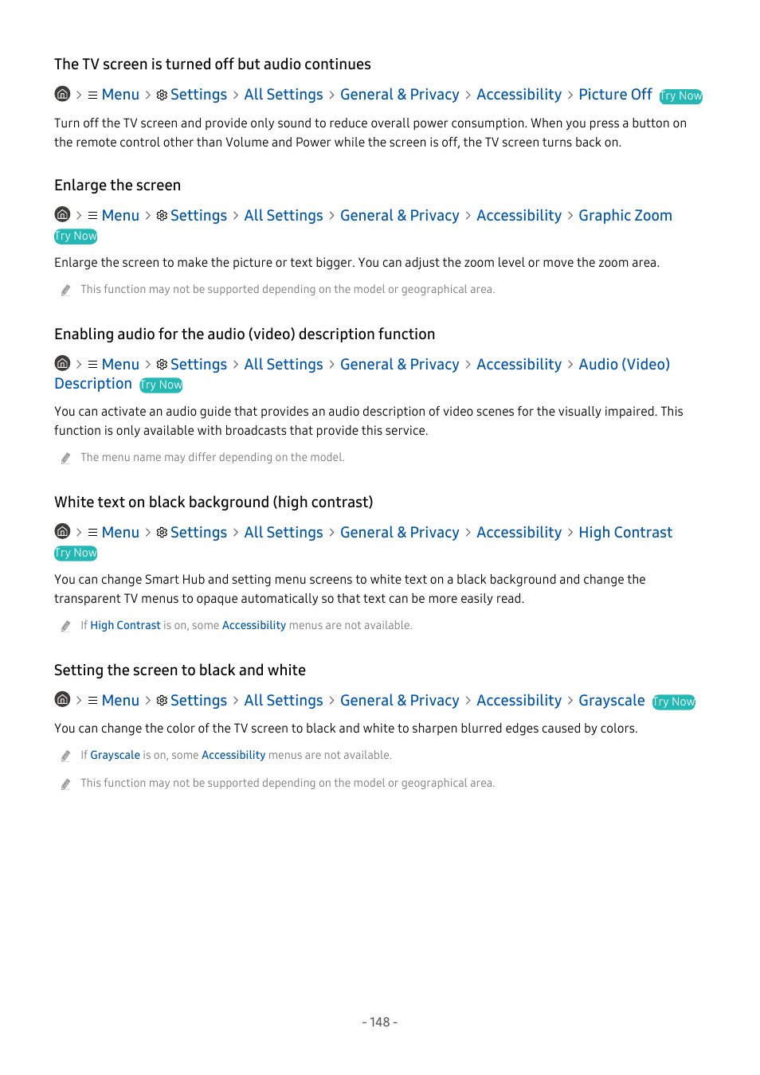Open the Picture Off link
This screenshot has width=760, height=1075.
point(615,95)
